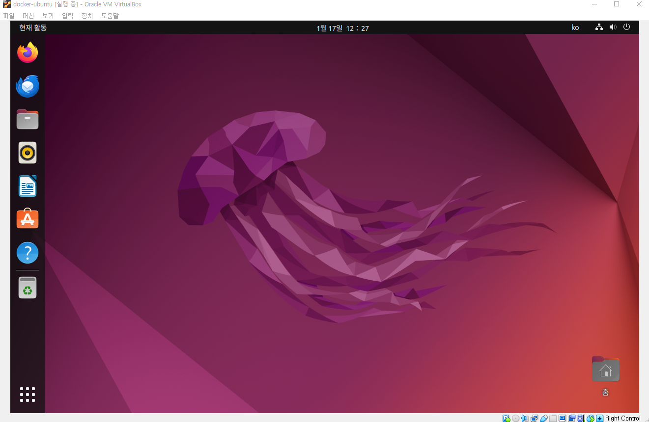
Task: Click the 현재 활동 Activities button
Action: [x=33, y=27]
